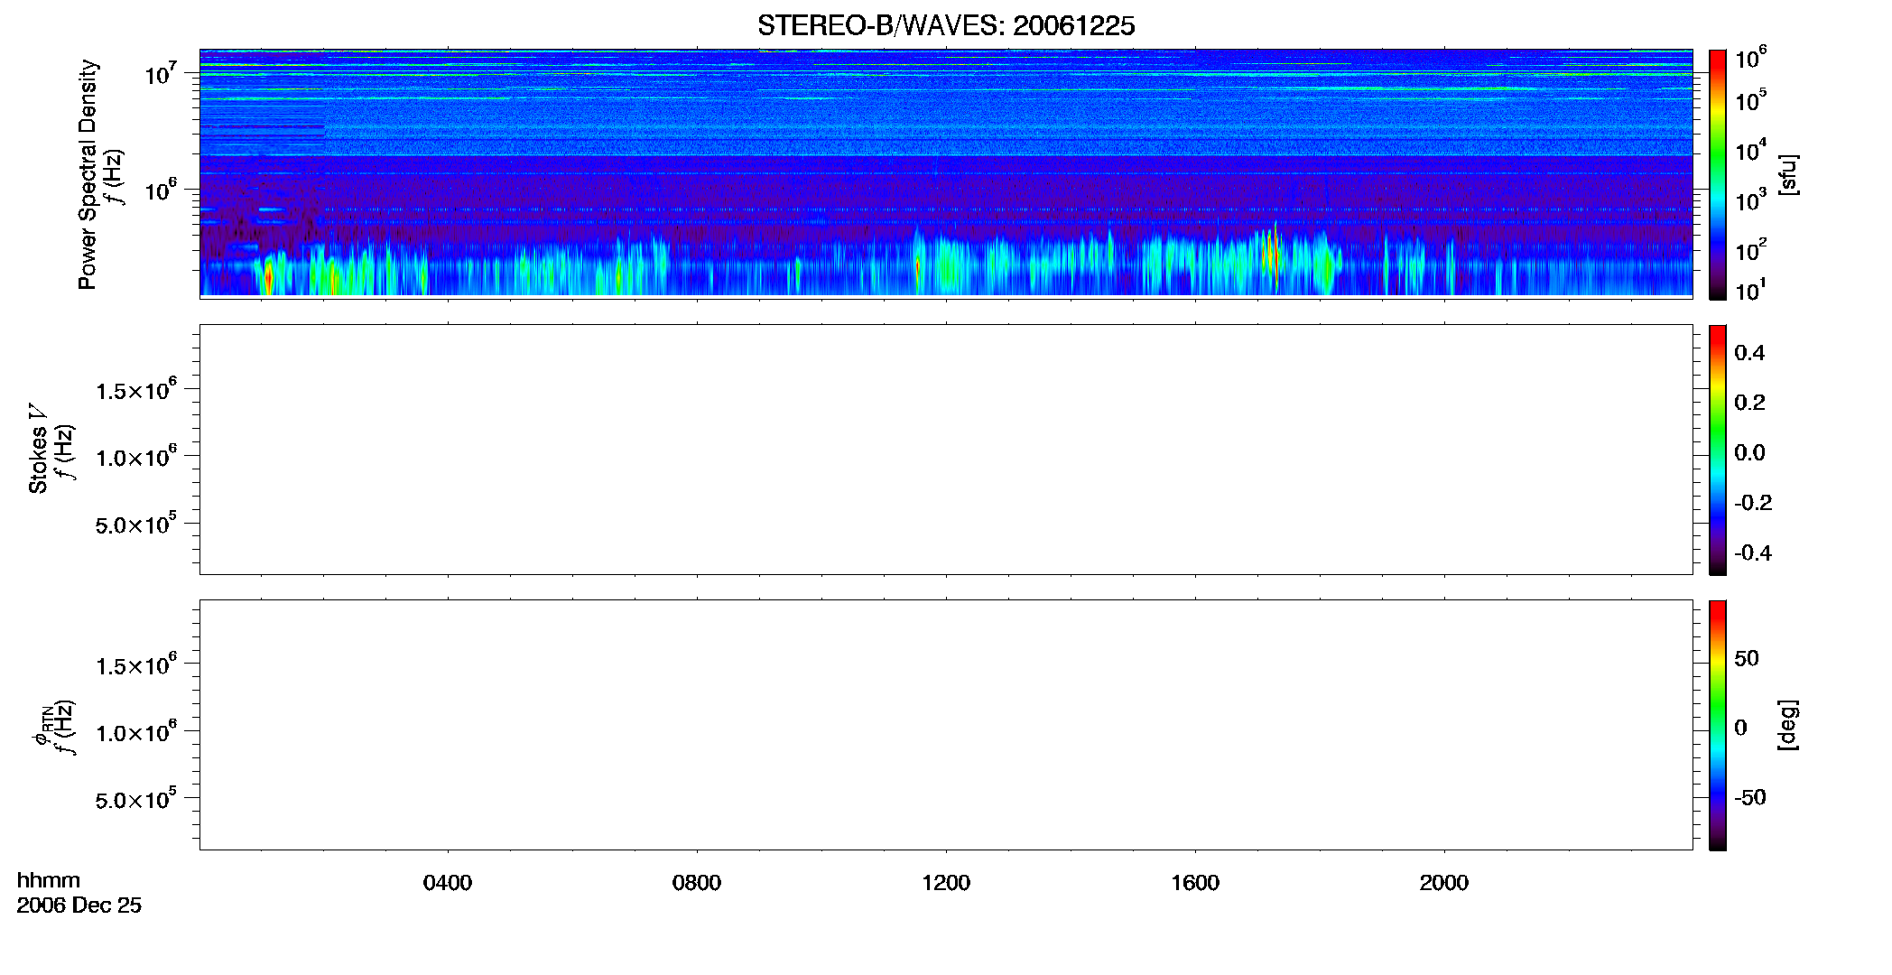Click the 0400 time tick label
This screenshot has height=975, width=1892.
click(448, 883)
